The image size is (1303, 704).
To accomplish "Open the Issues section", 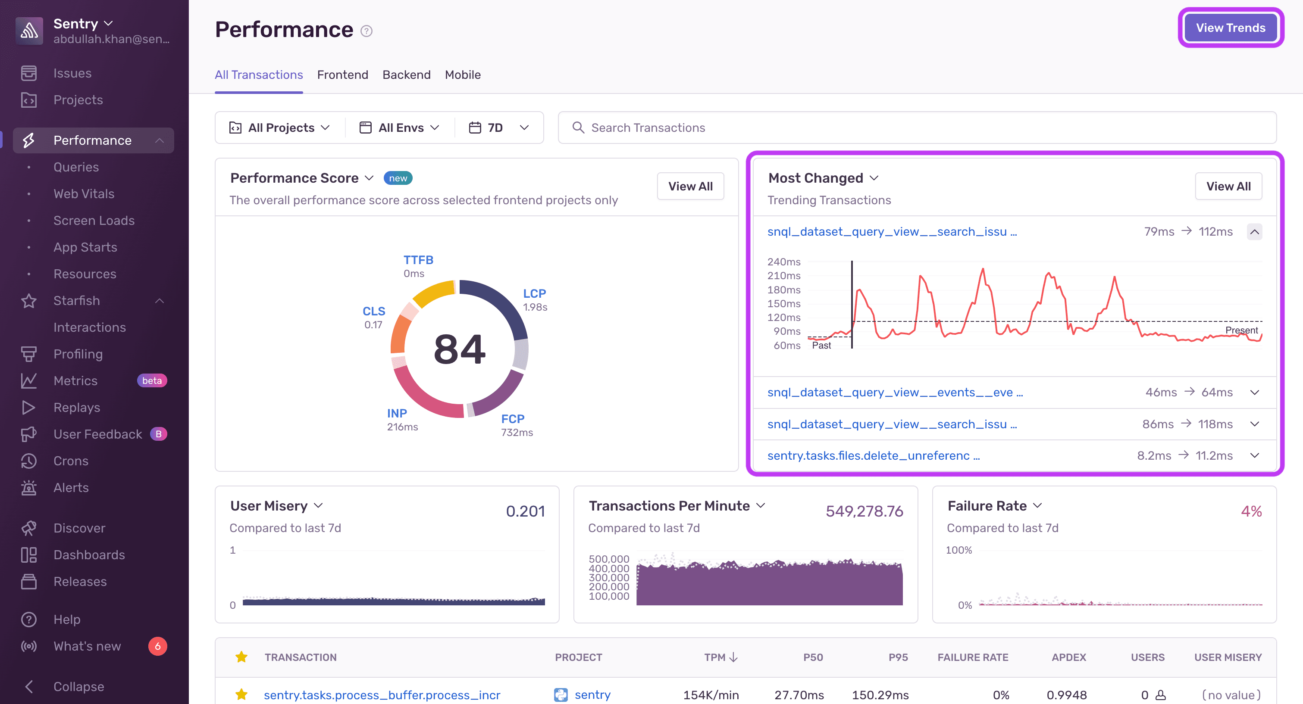I will pyautogui.click(x=29, y=73).
